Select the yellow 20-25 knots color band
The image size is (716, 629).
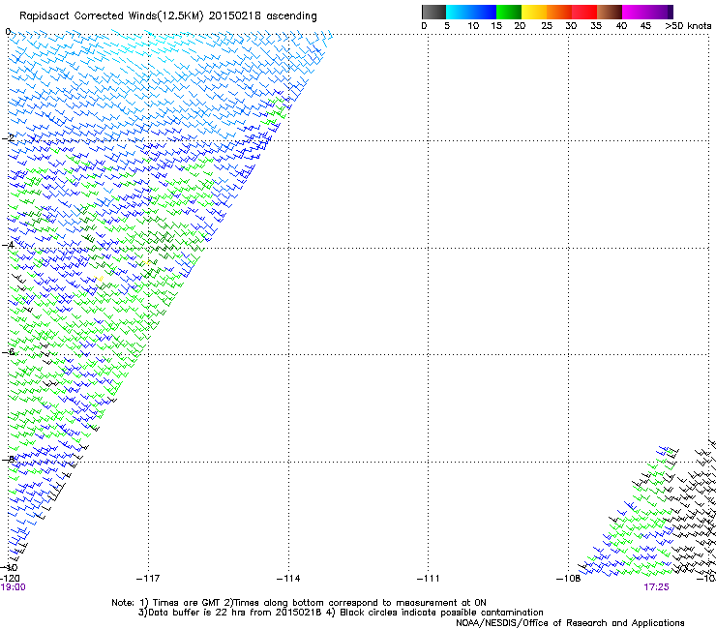pyautogui.click(x=534, y=12)
